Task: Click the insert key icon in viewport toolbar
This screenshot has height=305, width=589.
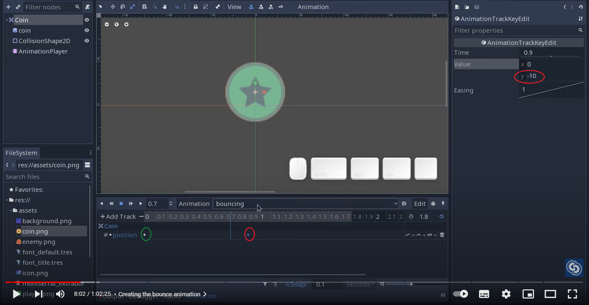Action: click(x=281, y=7)
